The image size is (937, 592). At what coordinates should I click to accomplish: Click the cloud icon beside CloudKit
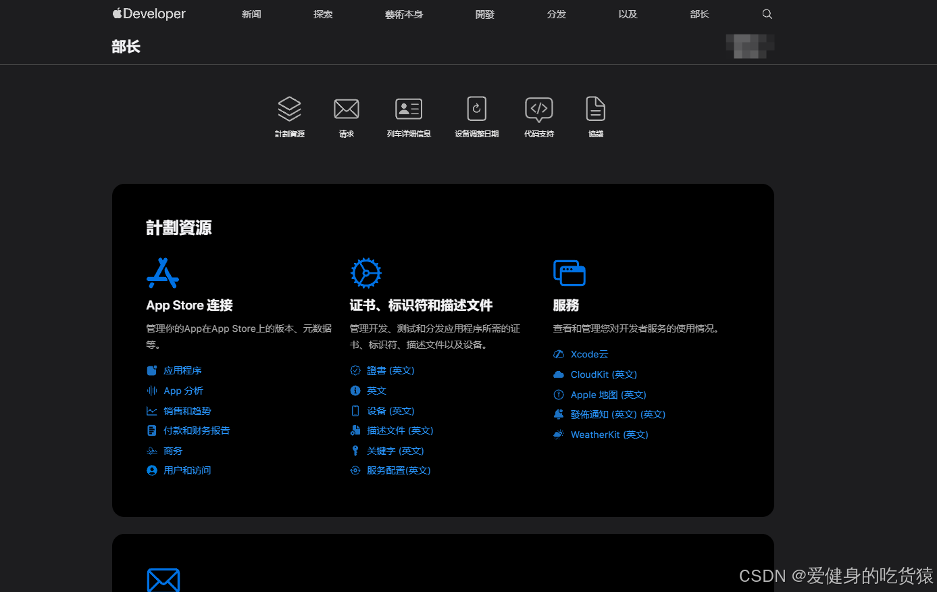(559, 374)
